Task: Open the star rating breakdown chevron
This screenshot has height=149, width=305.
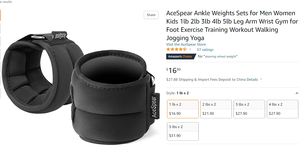Action: coord(190,49)
